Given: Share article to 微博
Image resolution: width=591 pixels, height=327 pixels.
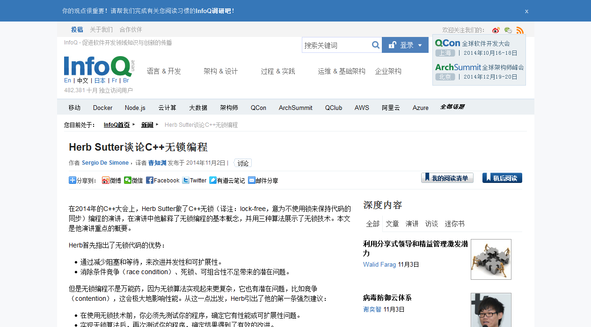Looking at the screenshot, I should tap(111, 180).
